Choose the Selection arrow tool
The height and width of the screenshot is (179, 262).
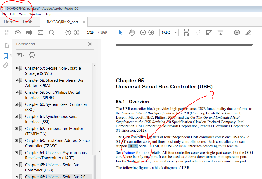tap(120, 33)
